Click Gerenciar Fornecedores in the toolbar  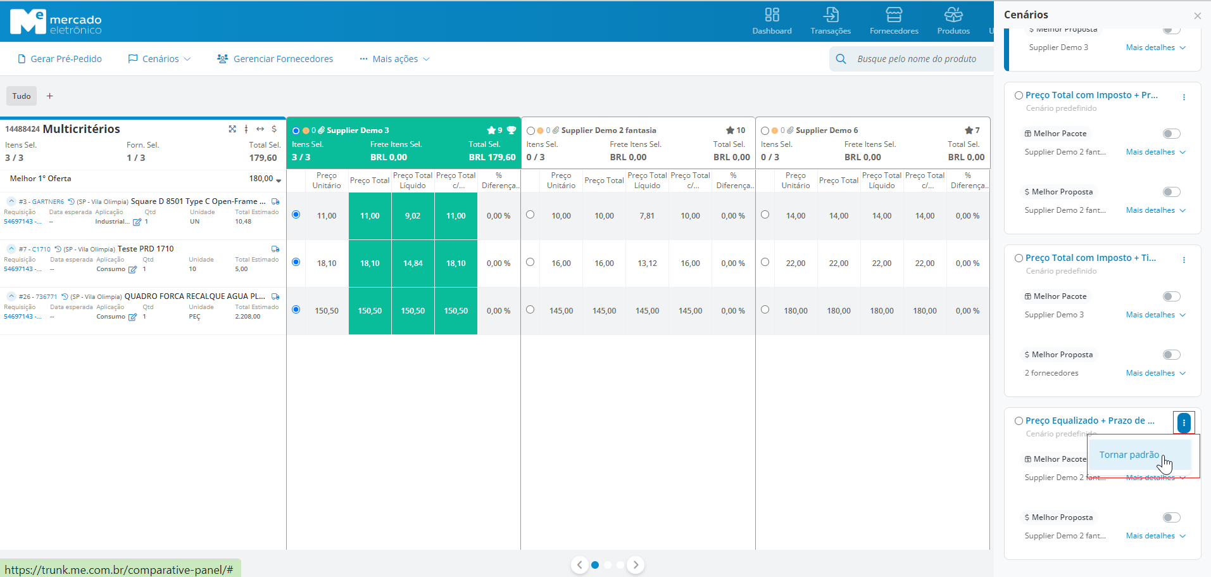pyautogui.click(x=275, y=59)
